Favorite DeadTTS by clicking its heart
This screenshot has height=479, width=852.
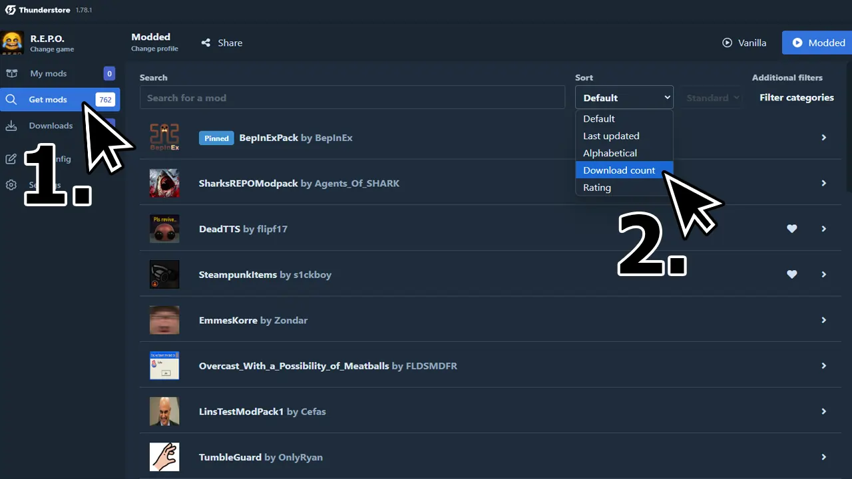(791, 228)
